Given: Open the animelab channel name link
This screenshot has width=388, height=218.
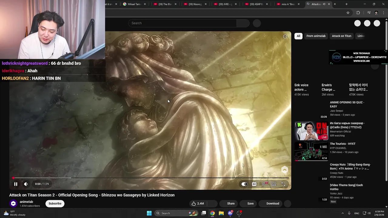Looking at the screenshot, I should 26,202.
